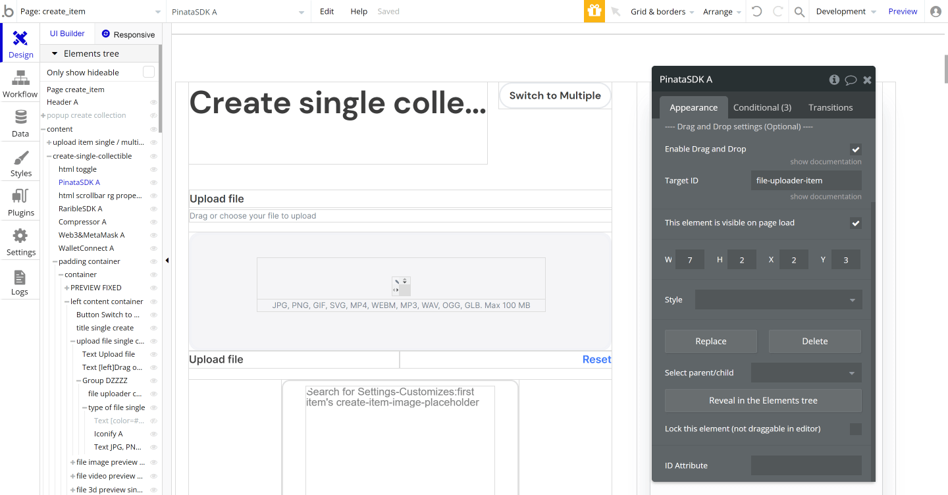Click the Reset link above the file uploader
Image resolution: width=948 pixels, height=495 pixels.
(596, 359)
